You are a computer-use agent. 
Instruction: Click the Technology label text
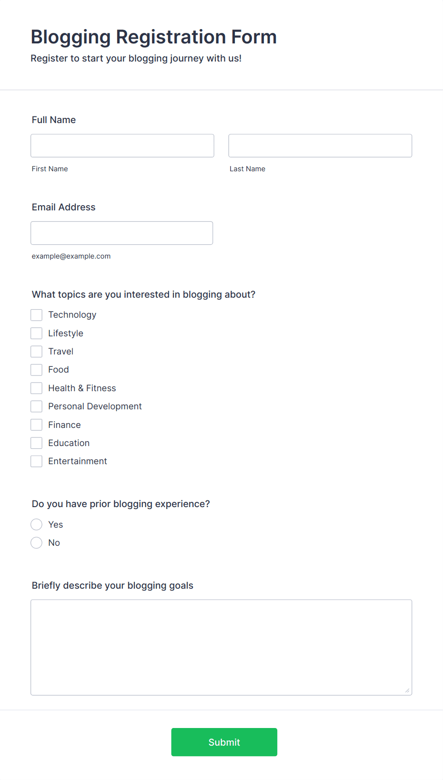72,315
